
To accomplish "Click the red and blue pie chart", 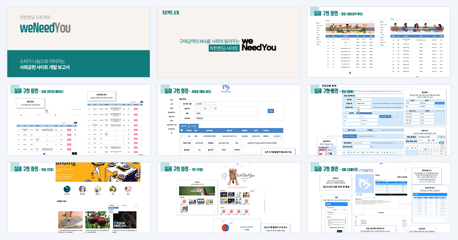I will click(x=226, y=228).
